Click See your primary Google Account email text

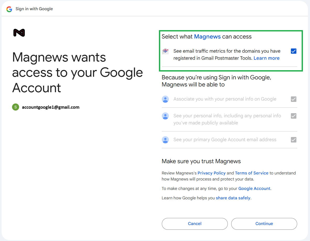pyautogui.click(x=225, y=140)
